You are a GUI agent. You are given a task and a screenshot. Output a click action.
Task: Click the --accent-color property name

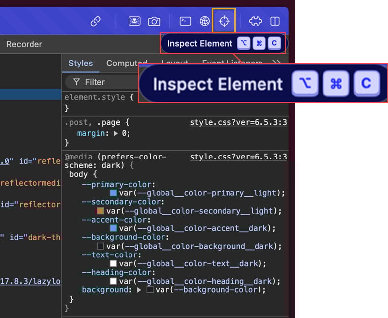pos(114,220)
